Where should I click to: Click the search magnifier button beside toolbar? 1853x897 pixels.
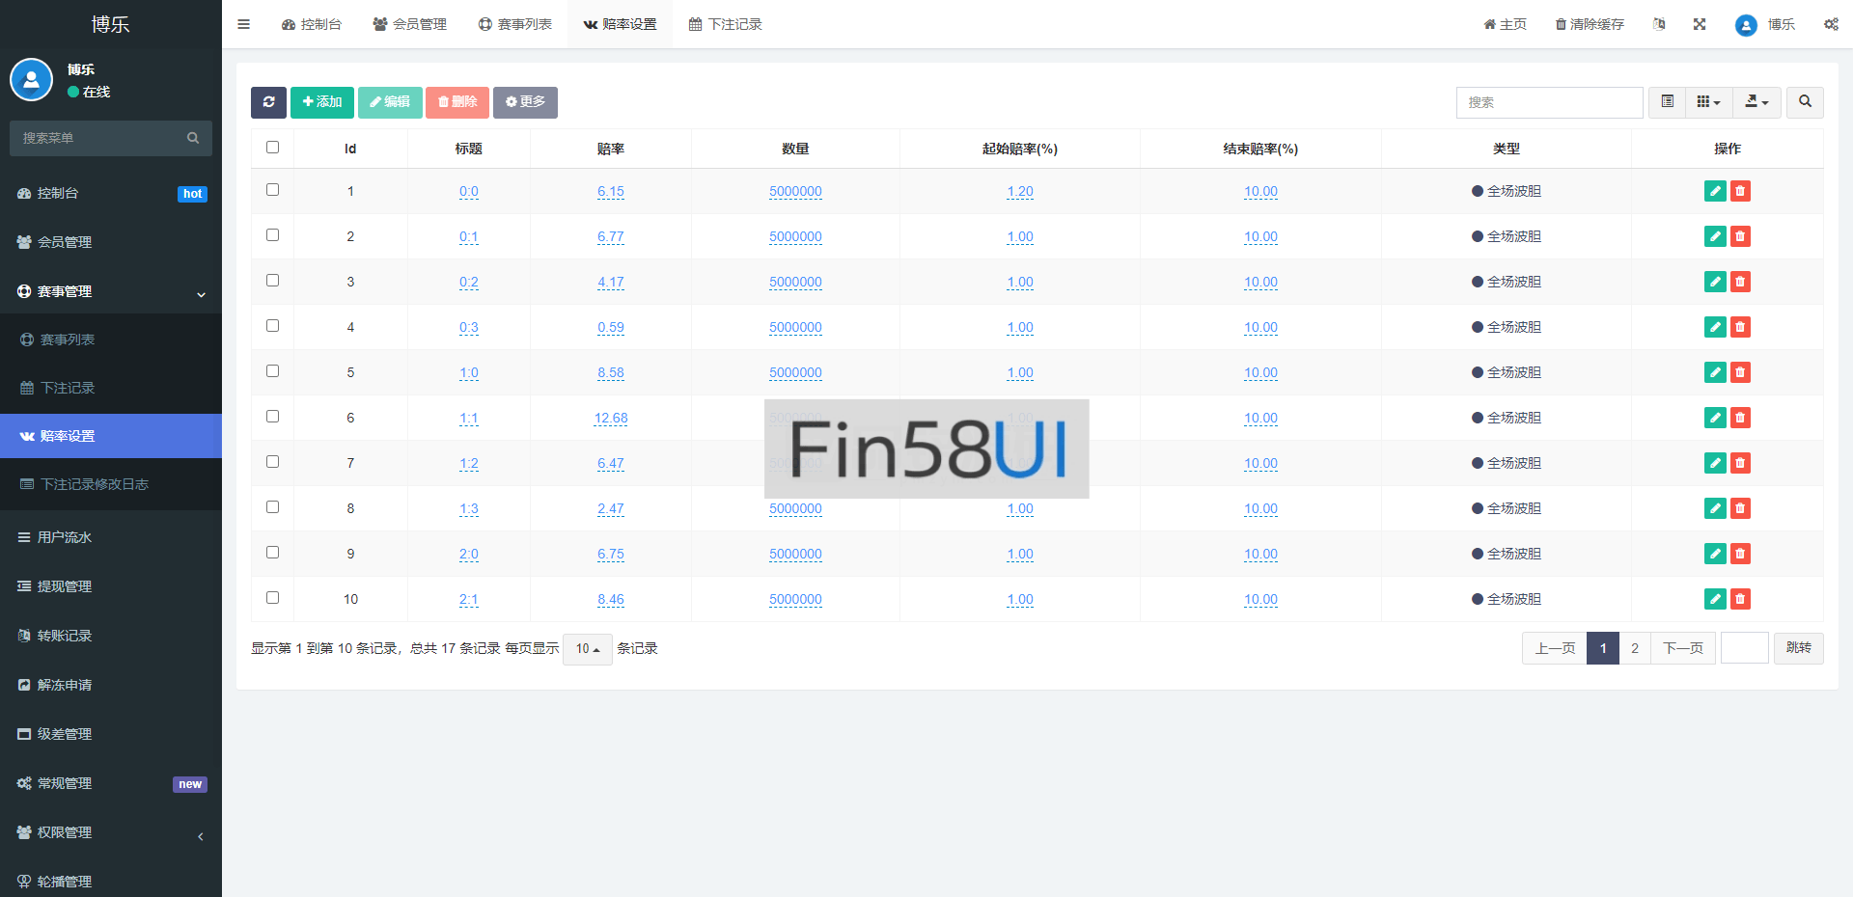tap(1805, 102)
